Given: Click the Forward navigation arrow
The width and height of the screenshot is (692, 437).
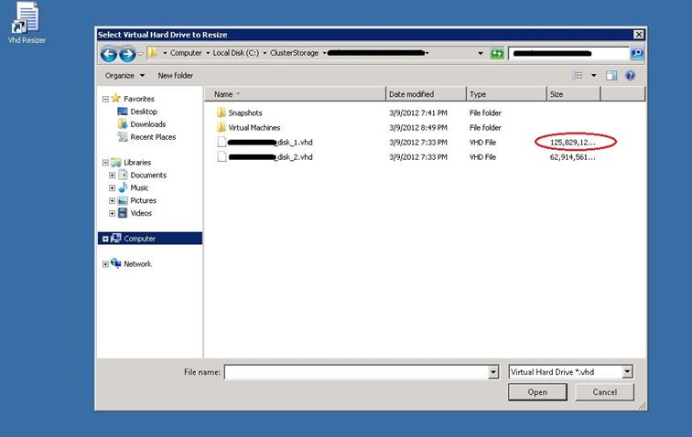Looking at the screenshot, I should (x=127, y=53).
